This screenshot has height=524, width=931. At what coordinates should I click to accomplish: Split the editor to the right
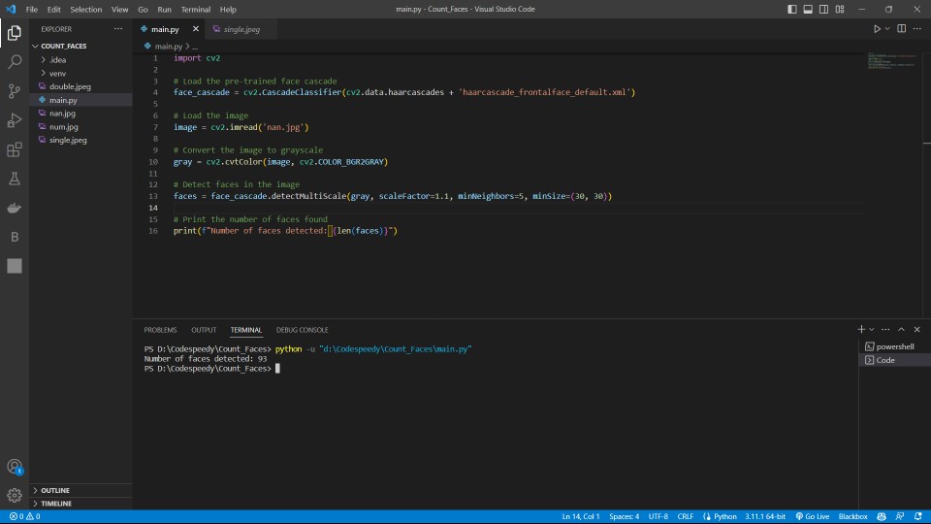[x=901, y=28]
